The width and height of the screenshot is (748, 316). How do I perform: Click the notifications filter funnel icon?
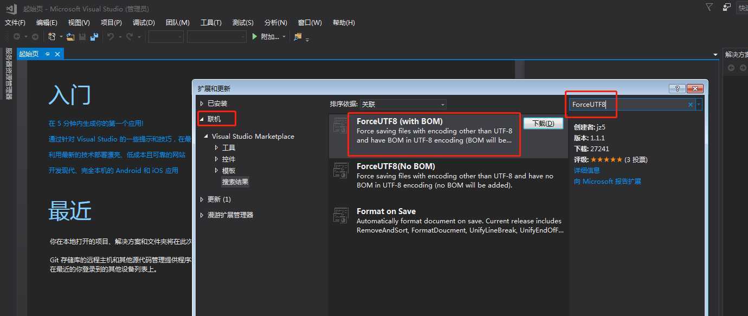pos(709,7)
